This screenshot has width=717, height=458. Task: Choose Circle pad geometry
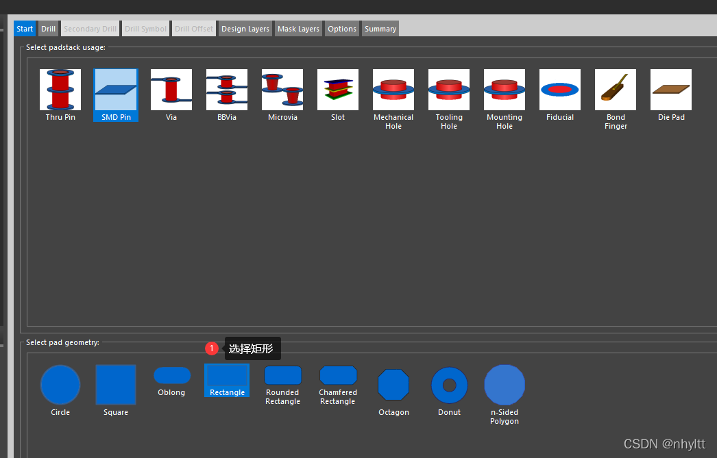coord(60,385)
